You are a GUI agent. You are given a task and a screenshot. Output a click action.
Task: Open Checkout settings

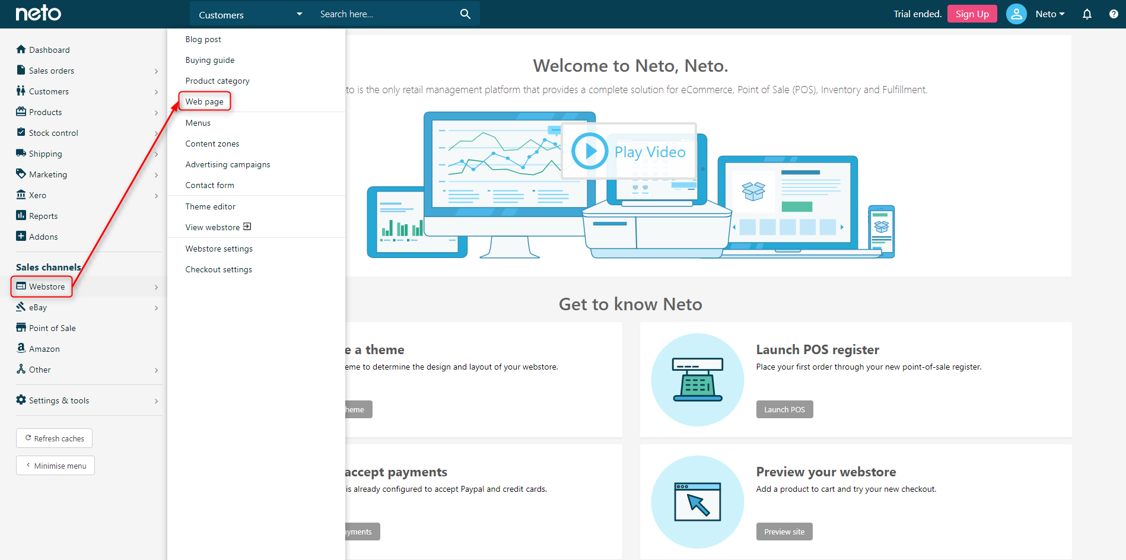pos(218,269)
